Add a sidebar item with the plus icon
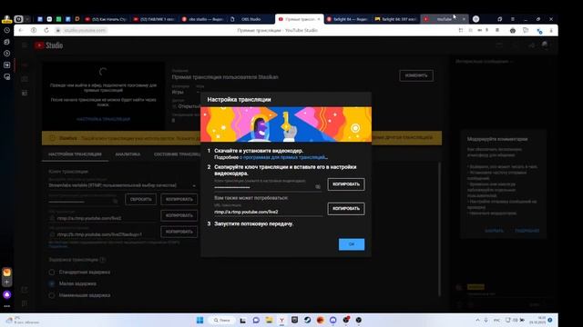583x327 pixels. point(6,282)
